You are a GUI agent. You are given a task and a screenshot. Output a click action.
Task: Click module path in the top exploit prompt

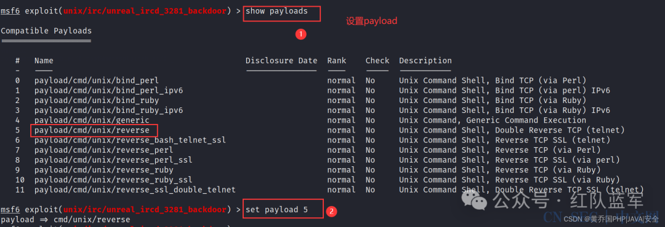145,12
